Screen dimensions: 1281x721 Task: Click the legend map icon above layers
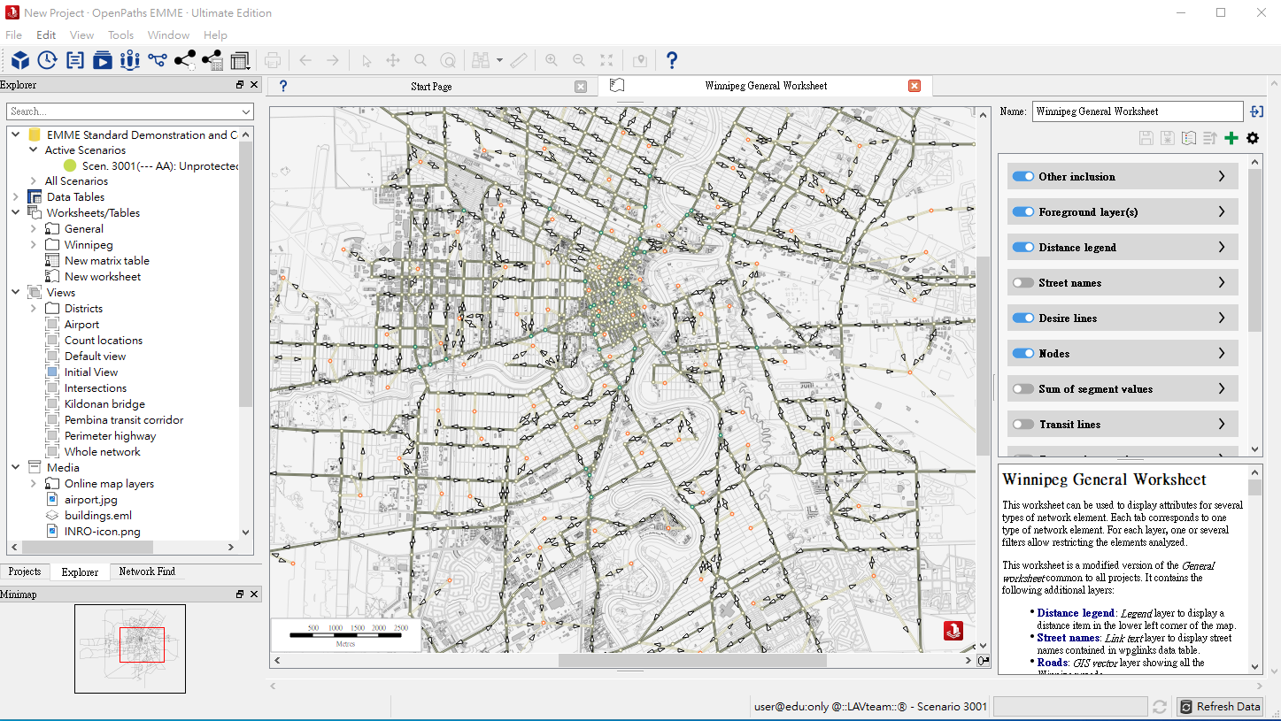[1189, 138]
